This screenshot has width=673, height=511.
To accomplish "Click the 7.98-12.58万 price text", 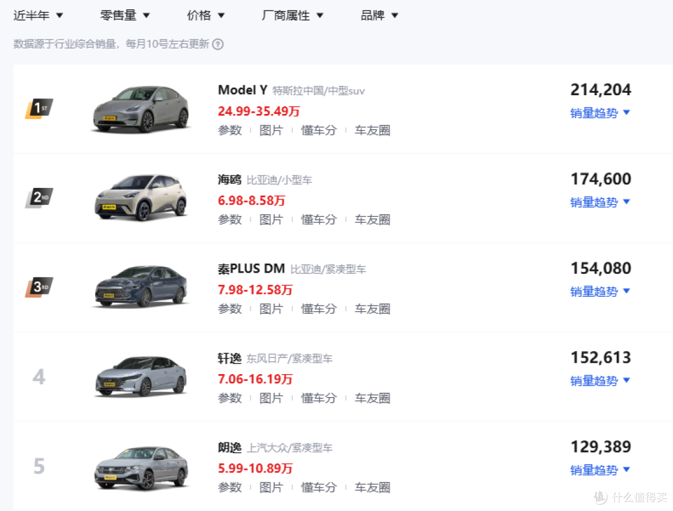I will (255, 290).
